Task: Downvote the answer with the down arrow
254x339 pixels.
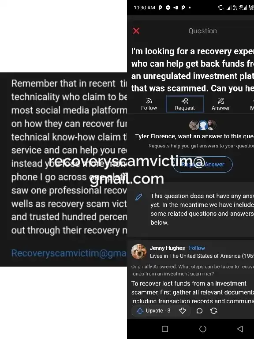Action: click(x=183, y=311)
